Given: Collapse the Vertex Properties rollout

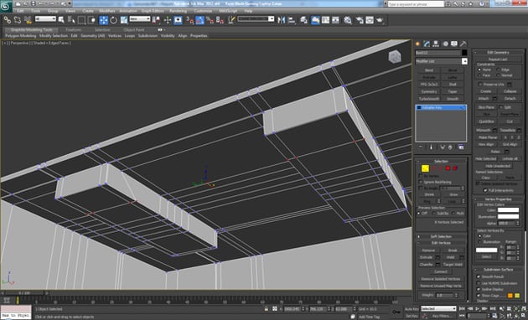Looking at the screenshot, I should point(498,199).
